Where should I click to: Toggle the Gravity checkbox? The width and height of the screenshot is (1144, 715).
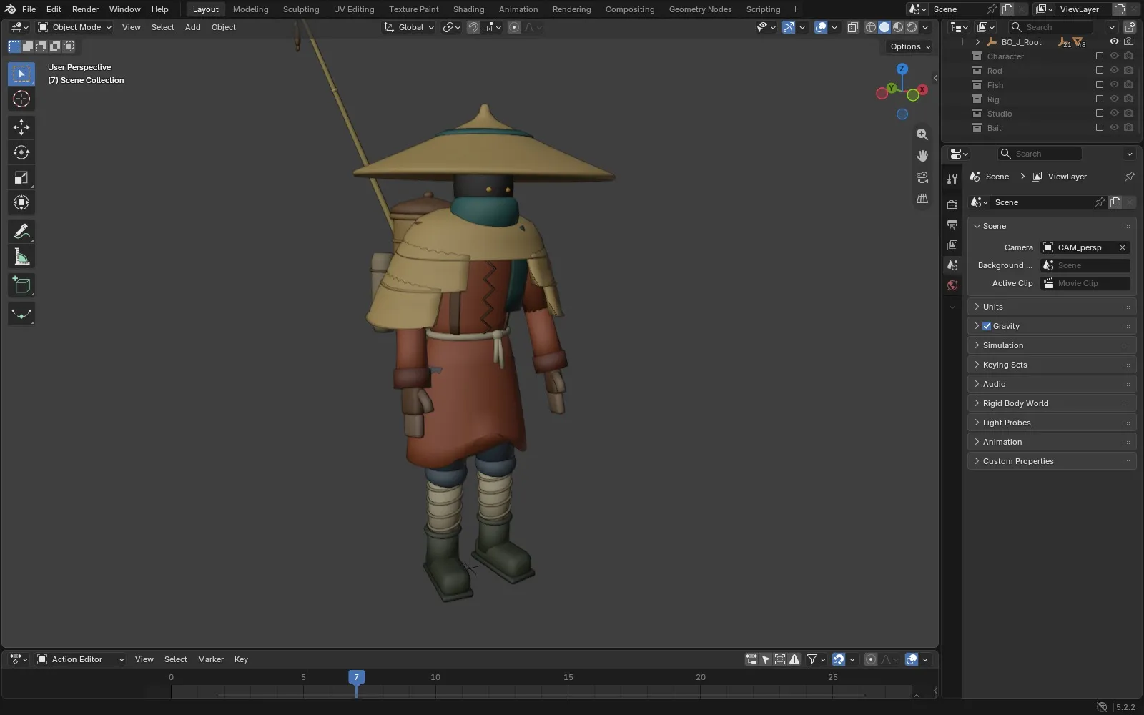pyautogui.click(x=987, y=326)
